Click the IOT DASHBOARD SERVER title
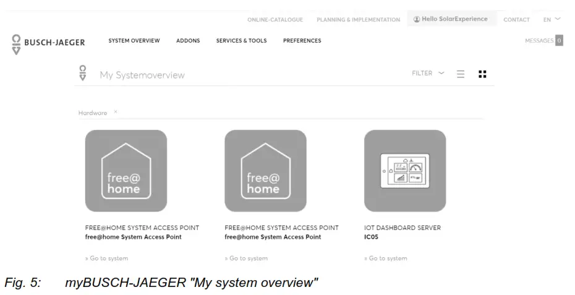 (402, 228)
